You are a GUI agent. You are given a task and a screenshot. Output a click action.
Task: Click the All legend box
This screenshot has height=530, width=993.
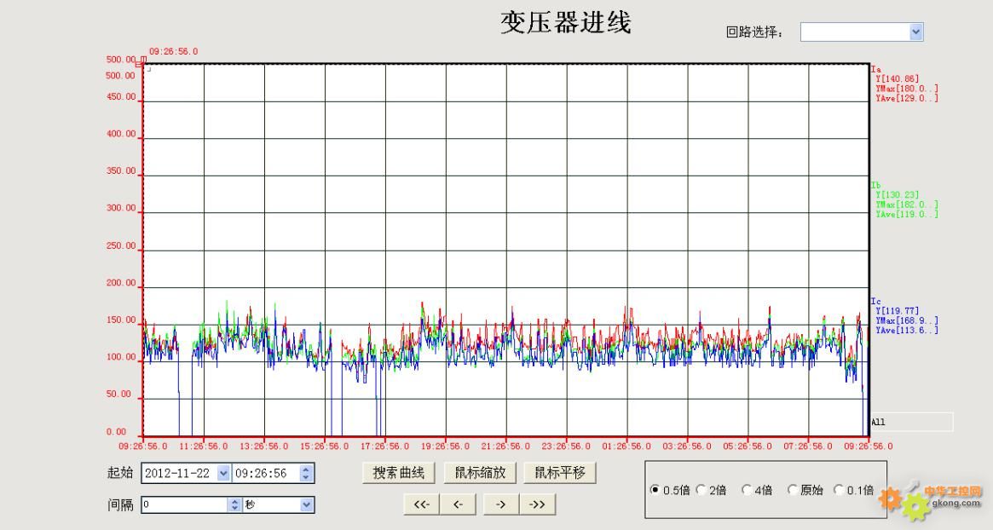pyautogui.click(x=909, y=422)
